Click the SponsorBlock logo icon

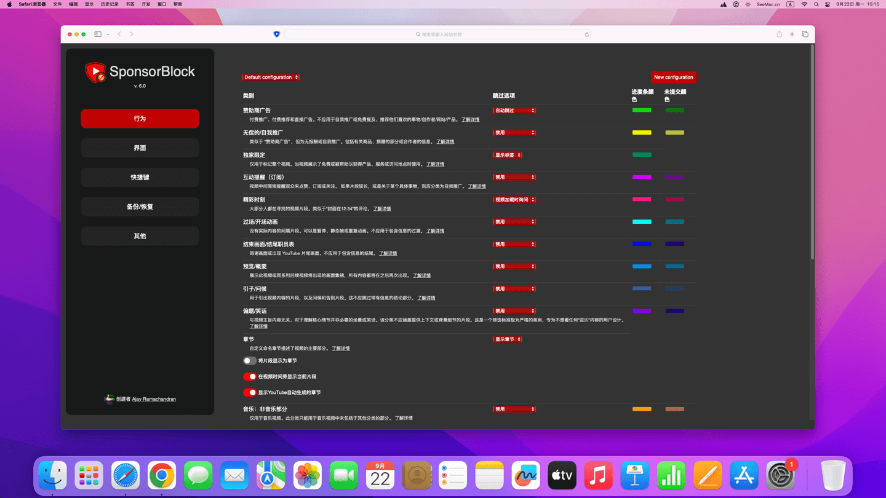click(x=95, y=73)
